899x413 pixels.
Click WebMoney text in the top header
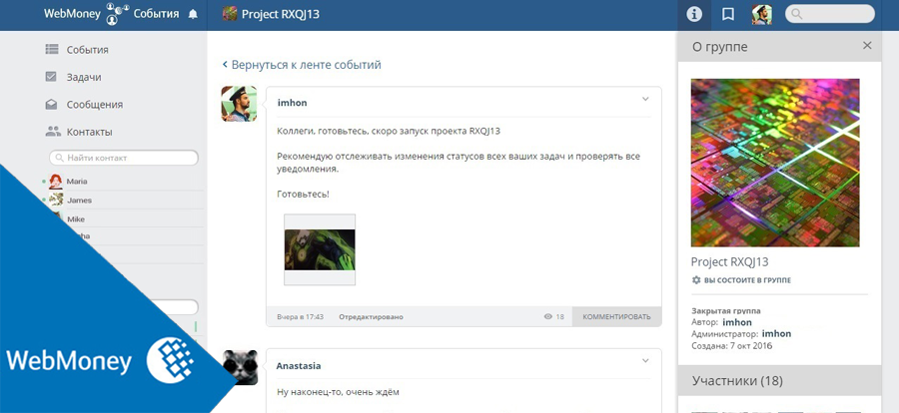pyautogui.click(x=72, y=14)
